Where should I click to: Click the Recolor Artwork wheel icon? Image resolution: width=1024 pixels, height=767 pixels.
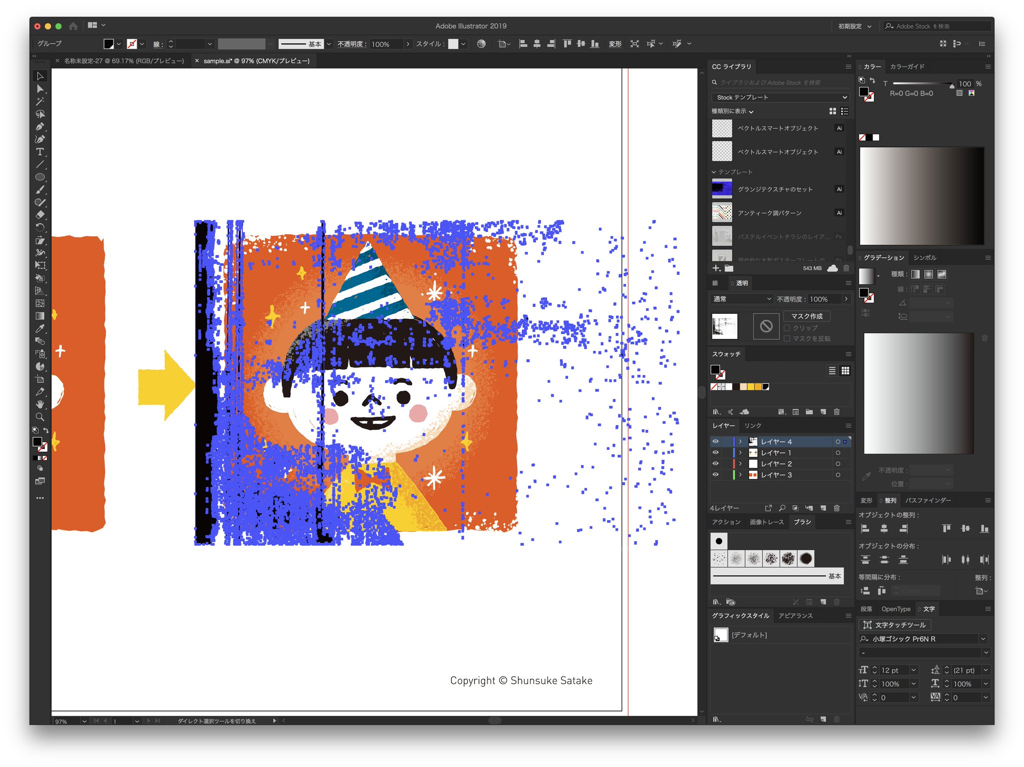[481, 44]
